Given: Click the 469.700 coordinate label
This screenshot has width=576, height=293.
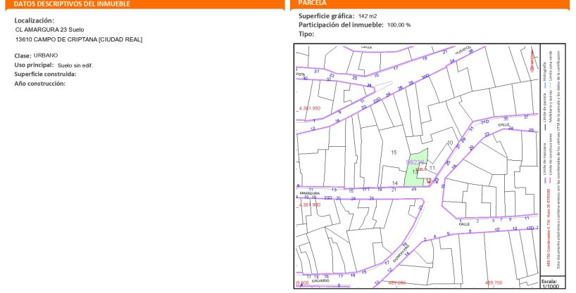Looking at the screenshot, I should point(494,282).
